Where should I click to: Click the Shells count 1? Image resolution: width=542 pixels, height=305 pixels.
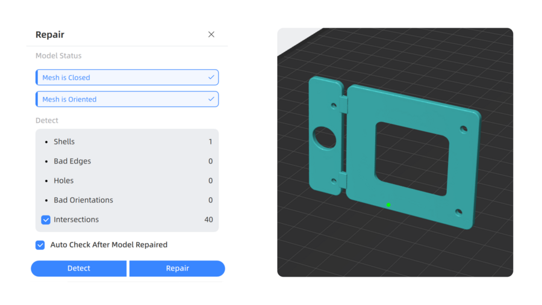tap(210, 141)
